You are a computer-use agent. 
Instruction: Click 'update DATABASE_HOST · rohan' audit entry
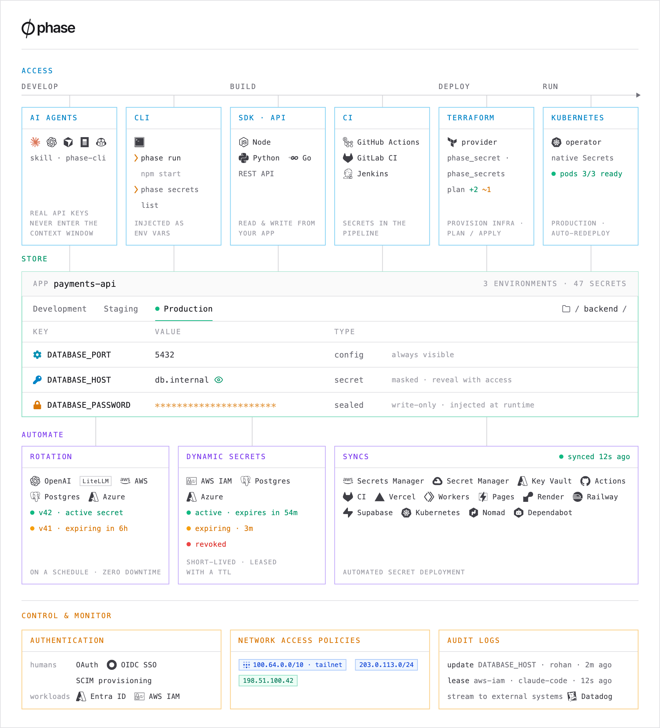[x=529, y=665]
